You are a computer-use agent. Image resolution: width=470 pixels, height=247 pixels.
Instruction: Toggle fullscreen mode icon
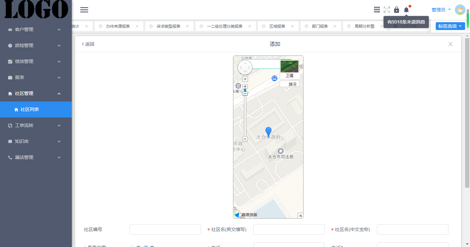[387, 10]
